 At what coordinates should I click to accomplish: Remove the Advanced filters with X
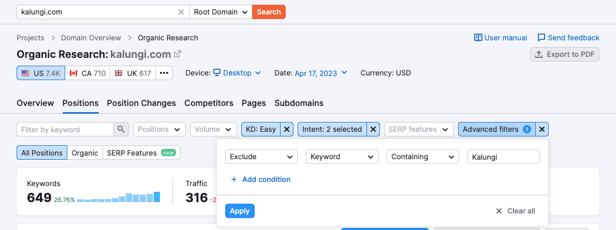pyautogui.click(x=542, y=129)
